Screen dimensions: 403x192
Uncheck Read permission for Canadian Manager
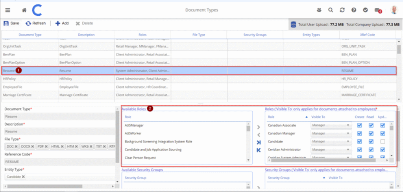(371, 134)
